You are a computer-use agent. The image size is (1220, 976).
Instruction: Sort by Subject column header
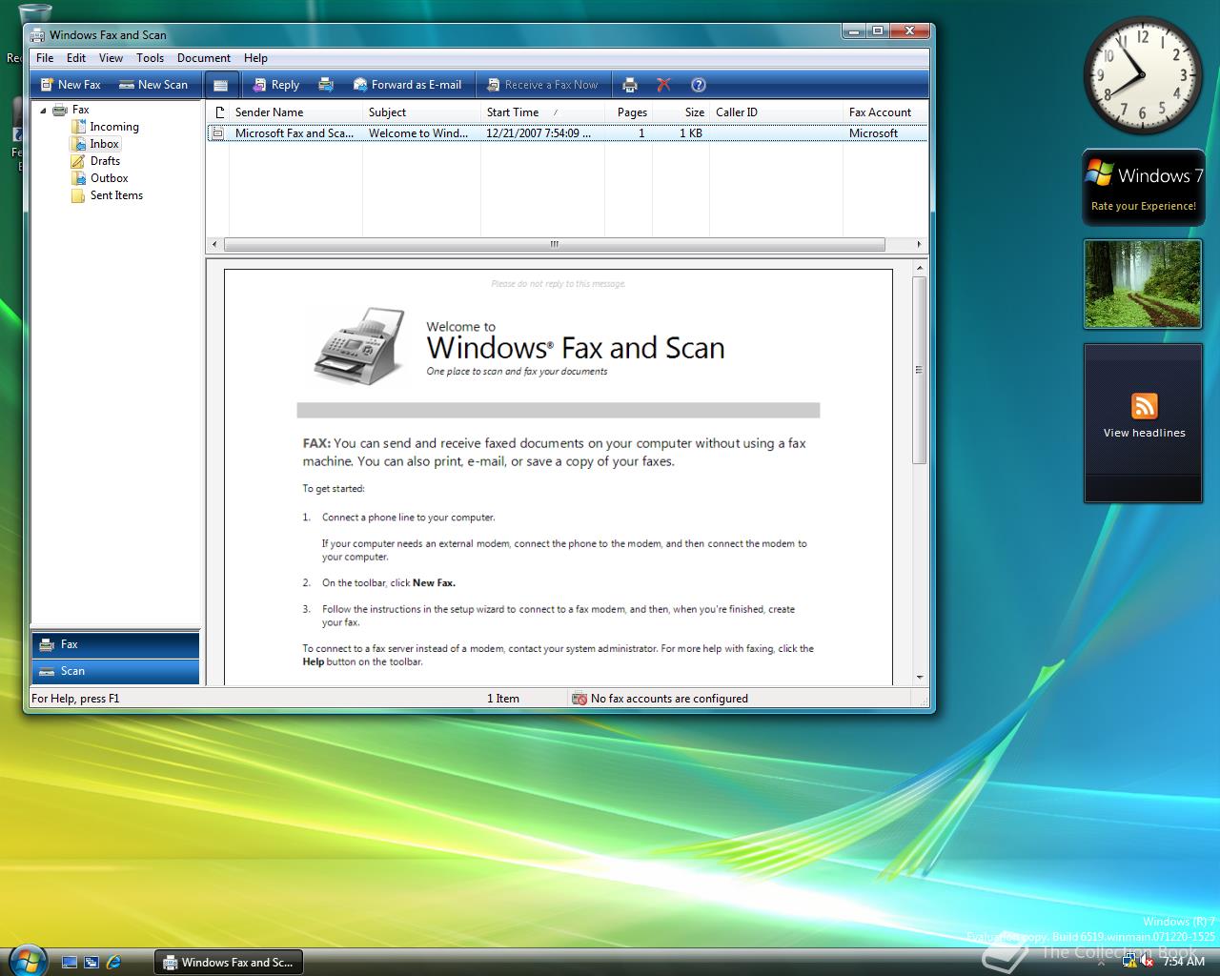(x=421, y=112)
